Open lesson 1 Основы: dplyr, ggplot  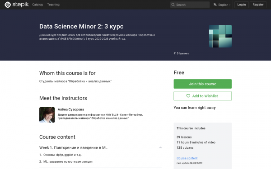click(x=62, y=155)
